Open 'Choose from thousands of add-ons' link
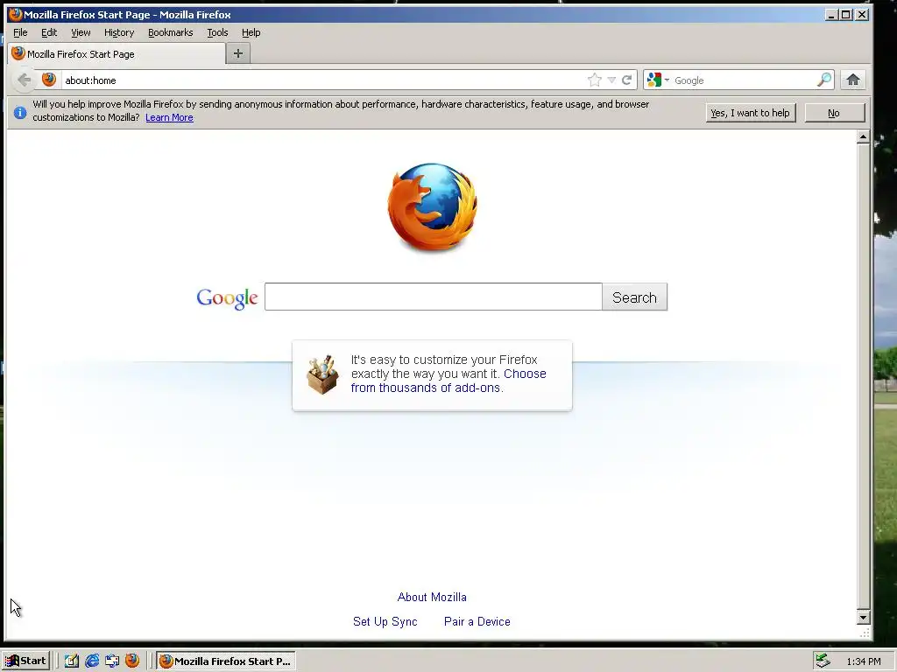 448,381
